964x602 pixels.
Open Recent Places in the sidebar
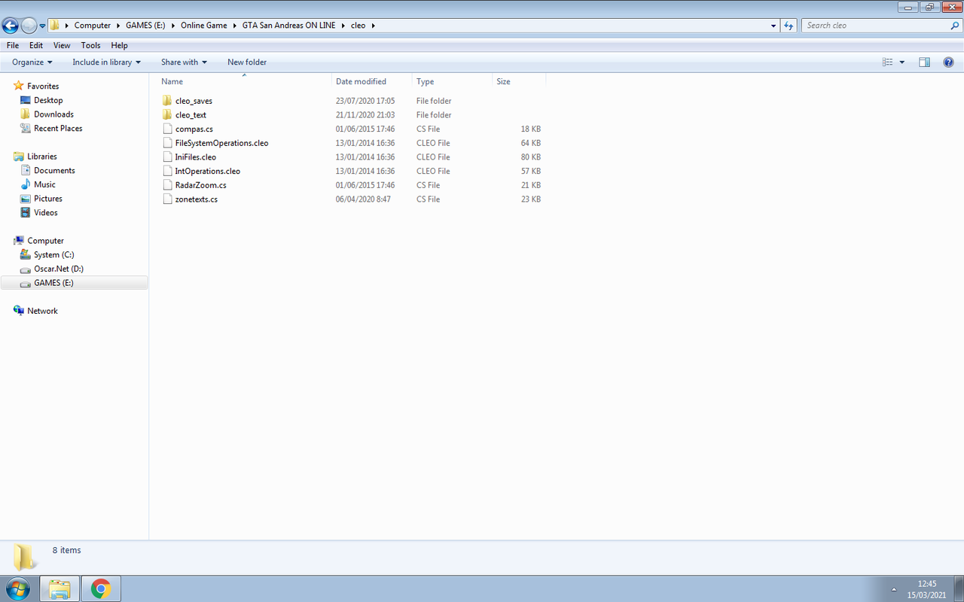coord(58,129)
